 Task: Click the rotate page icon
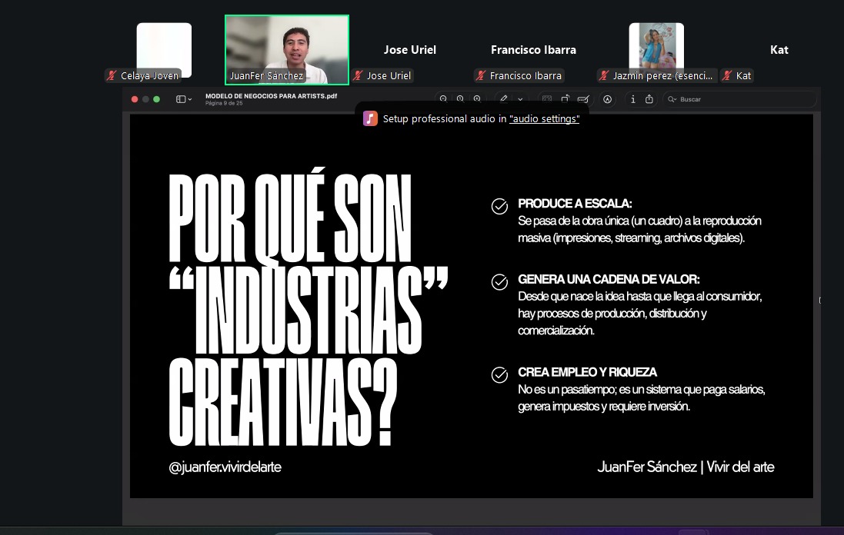tap(565, 99)
